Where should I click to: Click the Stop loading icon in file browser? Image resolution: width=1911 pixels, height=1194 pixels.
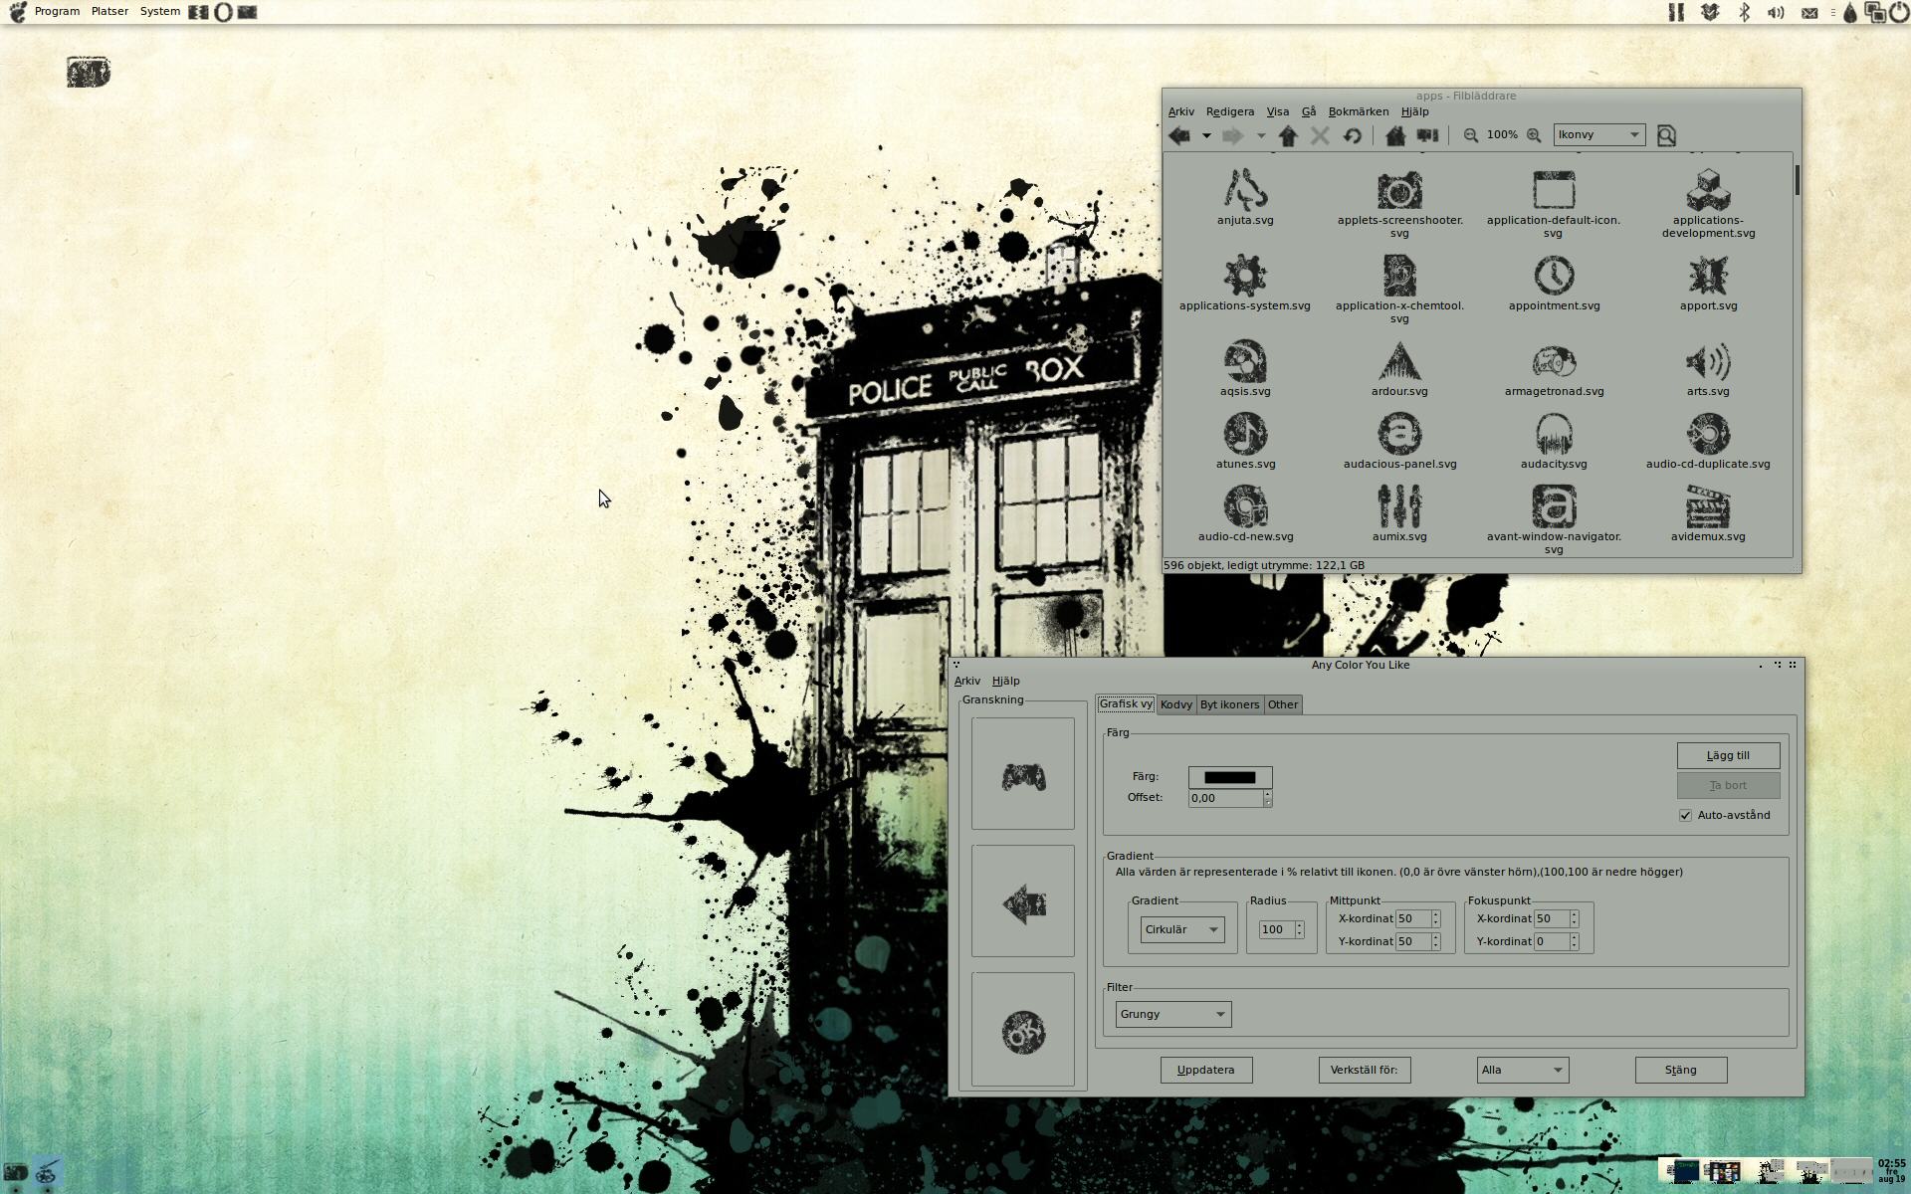coord(1320,135)
